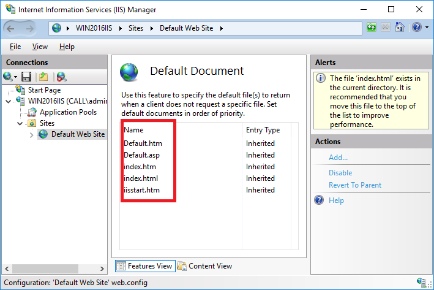Click the Up folder icon in Connections
The height and width of the screenshot is (290, 434).
(43, 77)
